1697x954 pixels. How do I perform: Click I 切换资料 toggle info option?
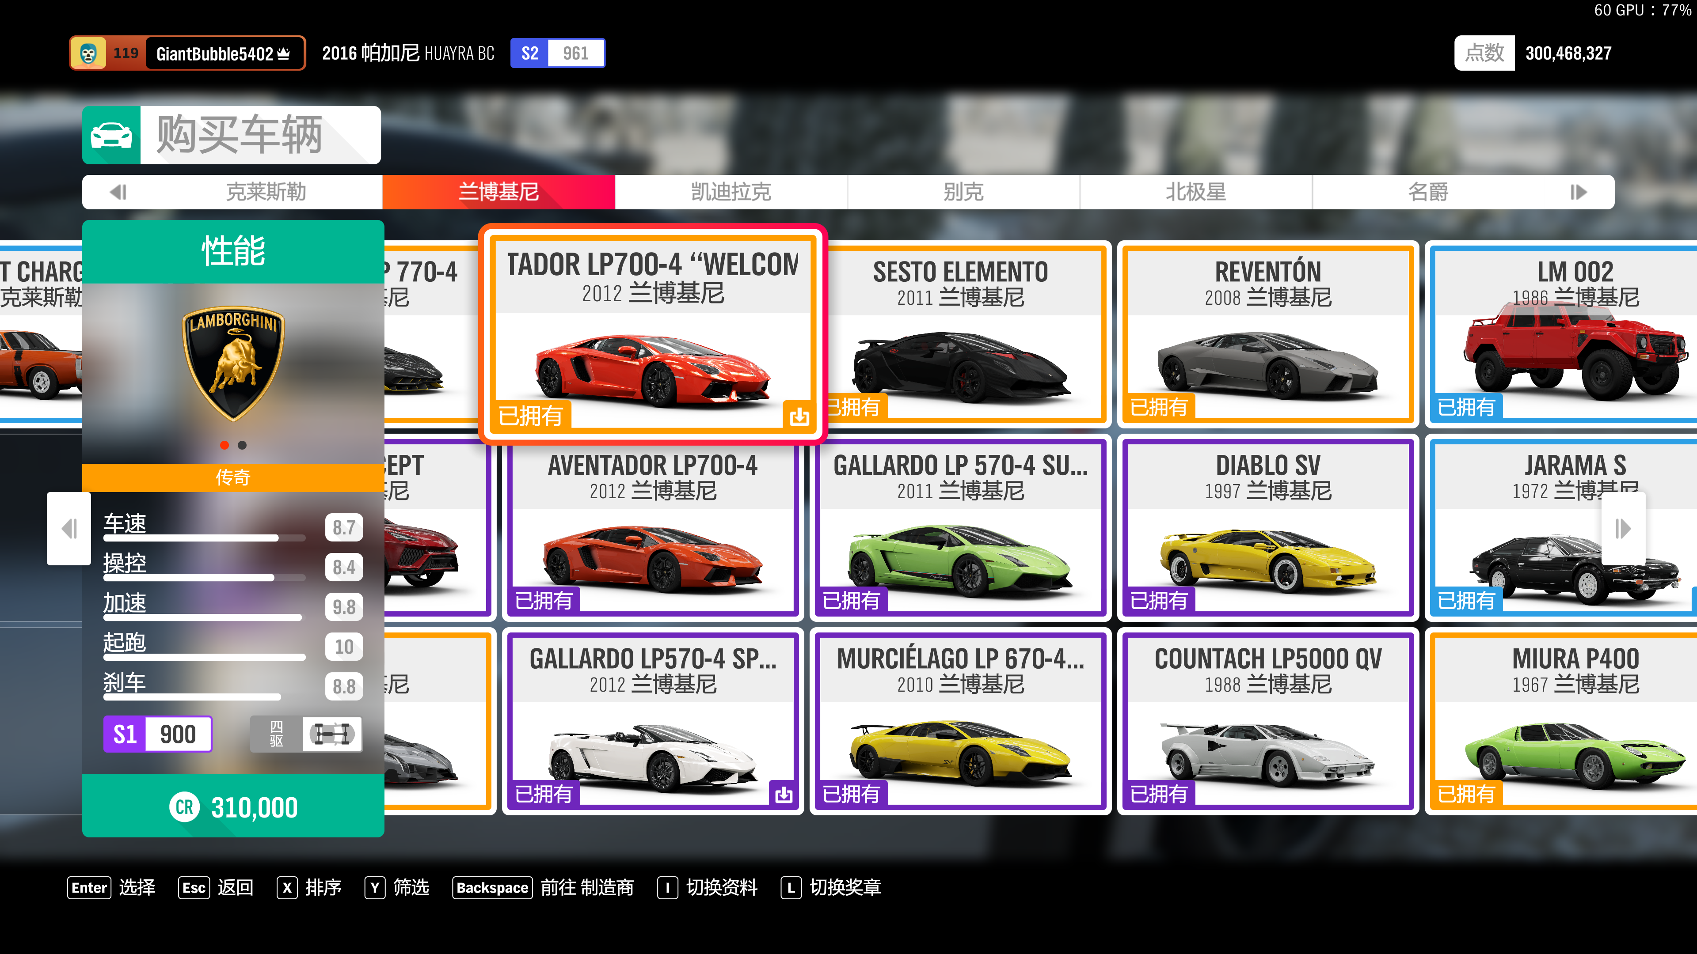(708, 887)
